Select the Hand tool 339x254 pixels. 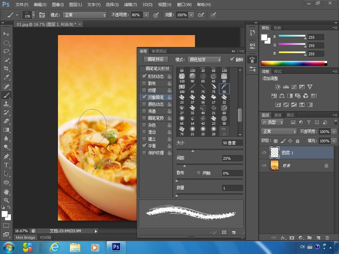click(x=6, y=191)
